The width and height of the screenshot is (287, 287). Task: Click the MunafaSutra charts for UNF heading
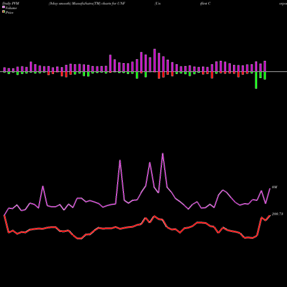[87, 3]
